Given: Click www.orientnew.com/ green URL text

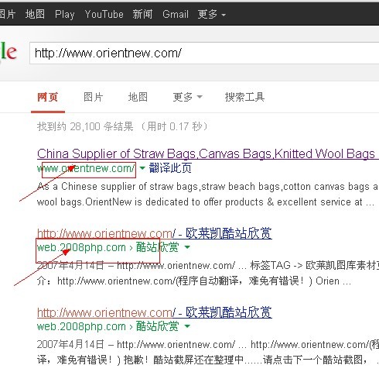Looking at the screenshot, I should [86, 168].
